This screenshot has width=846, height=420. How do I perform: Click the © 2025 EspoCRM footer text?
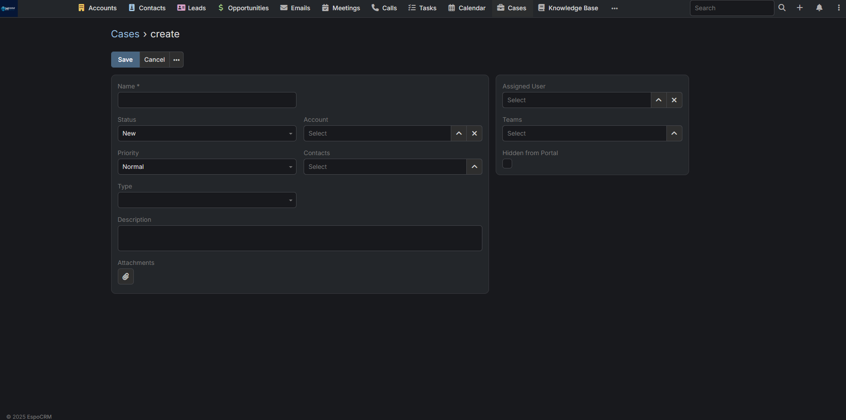point(29,417)
